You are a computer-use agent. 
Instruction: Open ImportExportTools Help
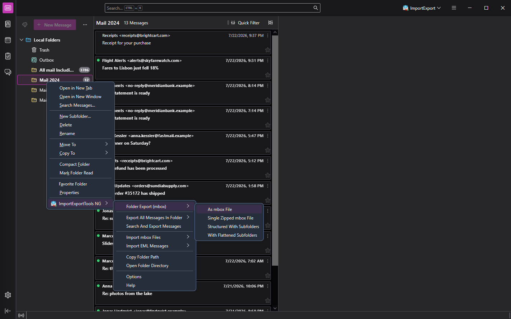pos(154,285)
